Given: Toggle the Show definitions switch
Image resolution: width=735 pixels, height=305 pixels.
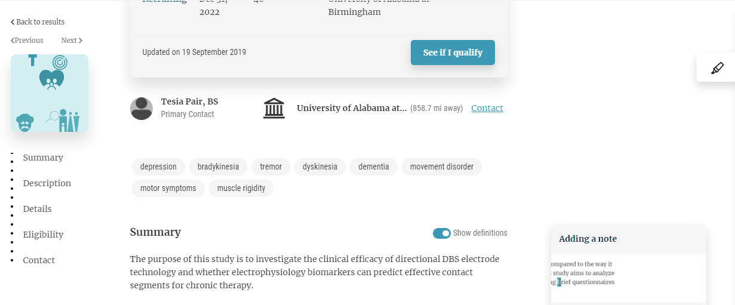Looking at the screenshot, I should 442,233.
